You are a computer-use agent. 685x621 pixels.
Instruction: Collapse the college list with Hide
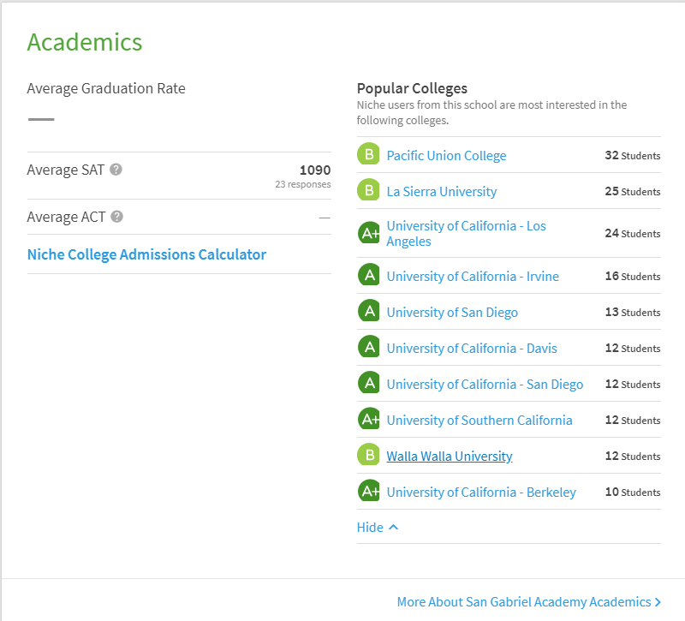point(378,527)
